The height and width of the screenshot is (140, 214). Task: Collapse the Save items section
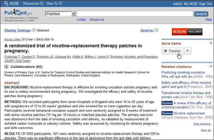pos(211,43)
